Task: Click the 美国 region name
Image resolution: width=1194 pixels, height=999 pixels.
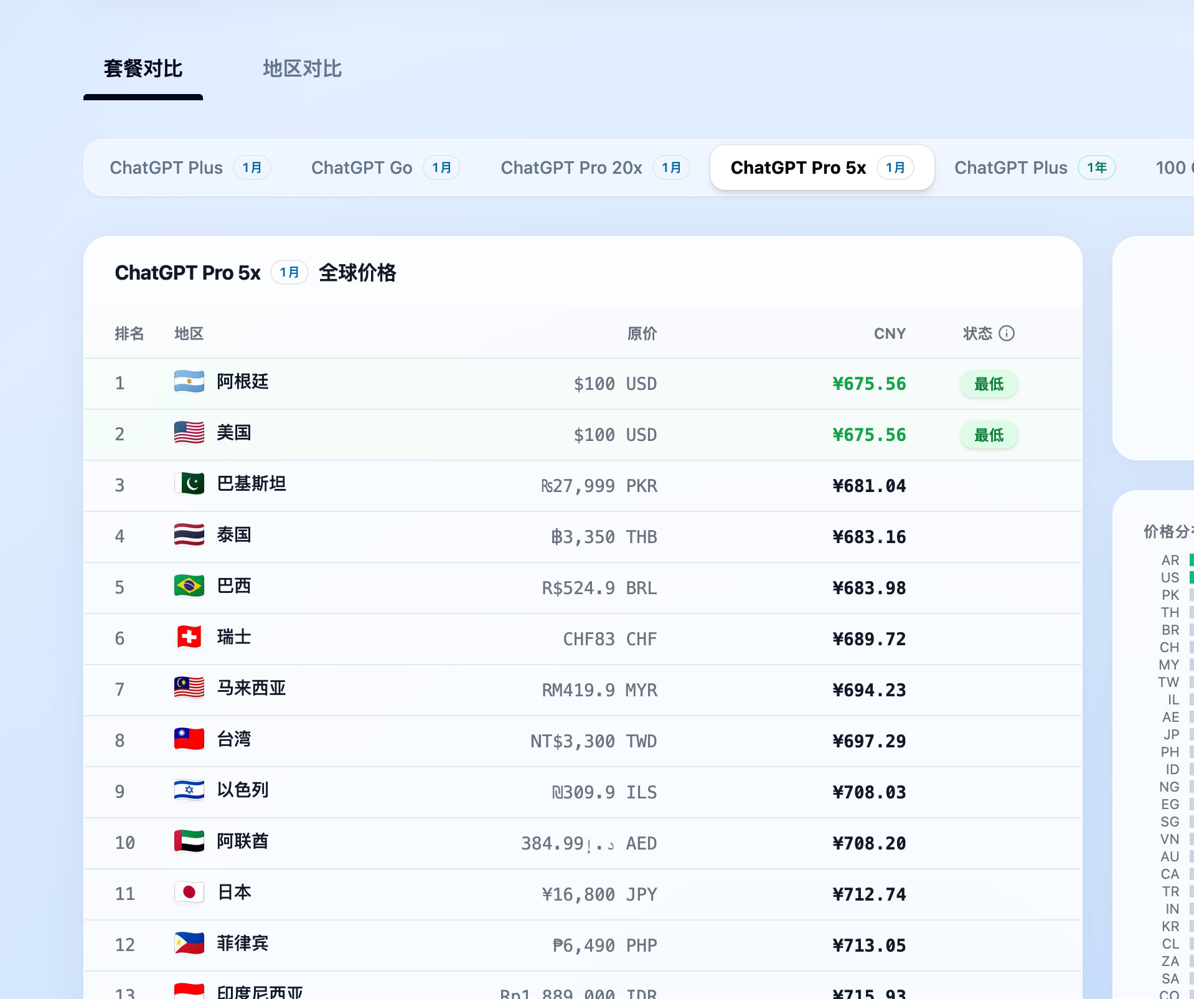Action: tap(233, 433)
